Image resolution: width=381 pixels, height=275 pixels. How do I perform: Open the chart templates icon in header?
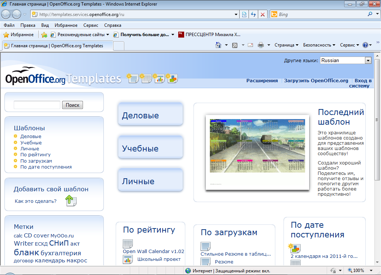coord(159,78)
